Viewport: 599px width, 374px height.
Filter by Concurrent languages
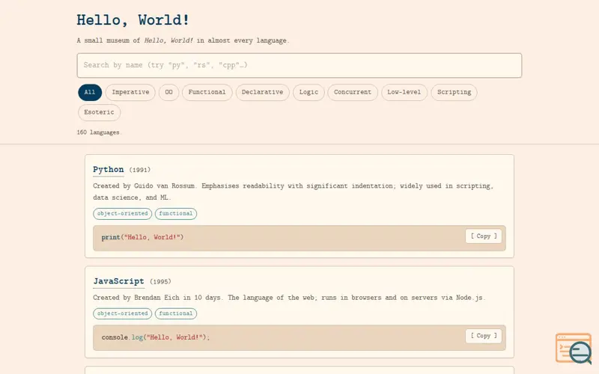(353, 92)
